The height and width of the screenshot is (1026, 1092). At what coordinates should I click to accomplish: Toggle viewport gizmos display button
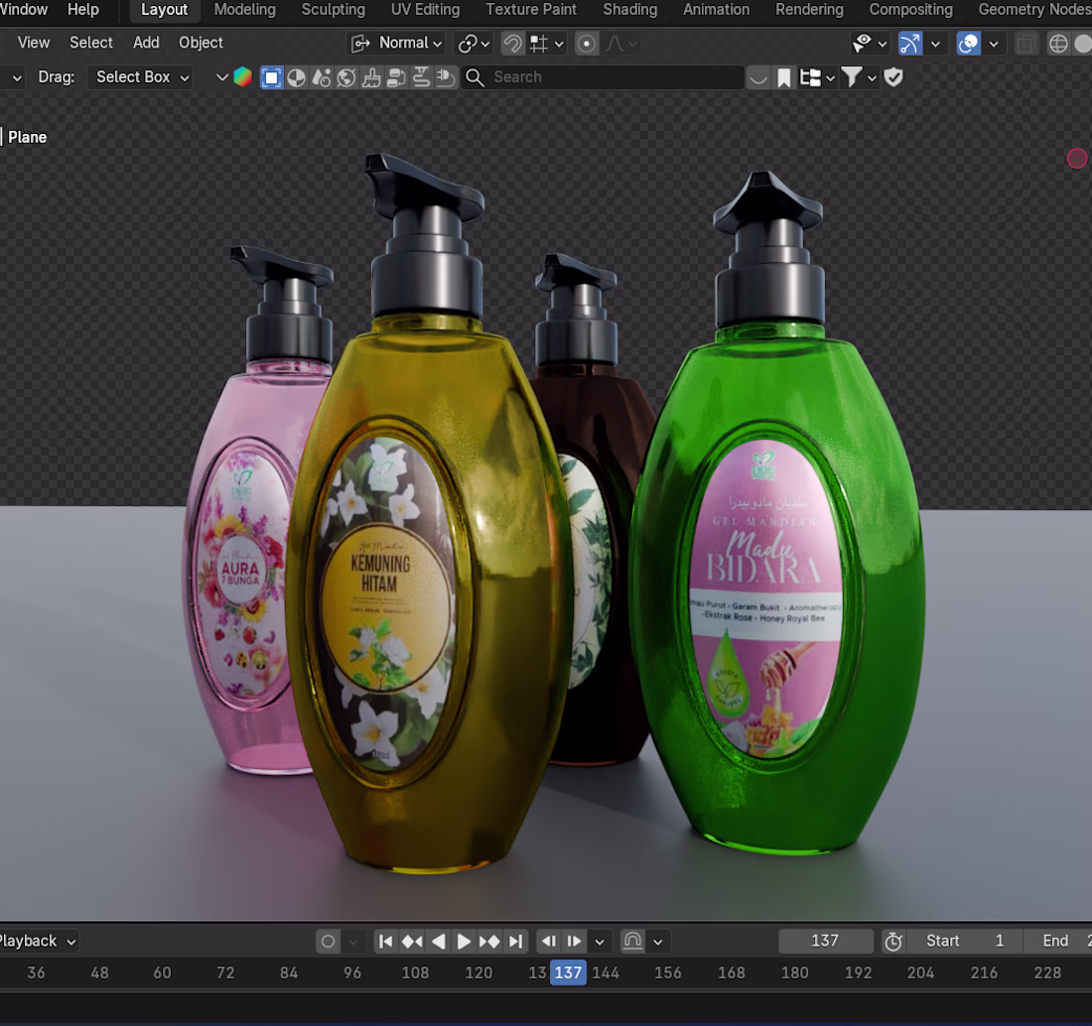[x=909, y=43]
